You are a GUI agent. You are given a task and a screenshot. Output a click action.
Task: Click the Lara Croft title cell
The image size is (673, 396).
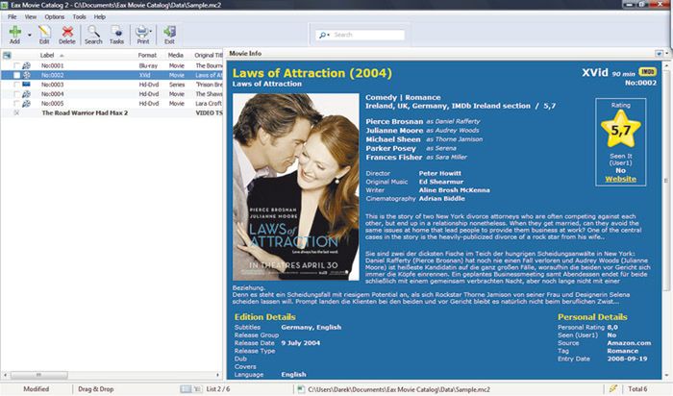[x=209, y=104]
